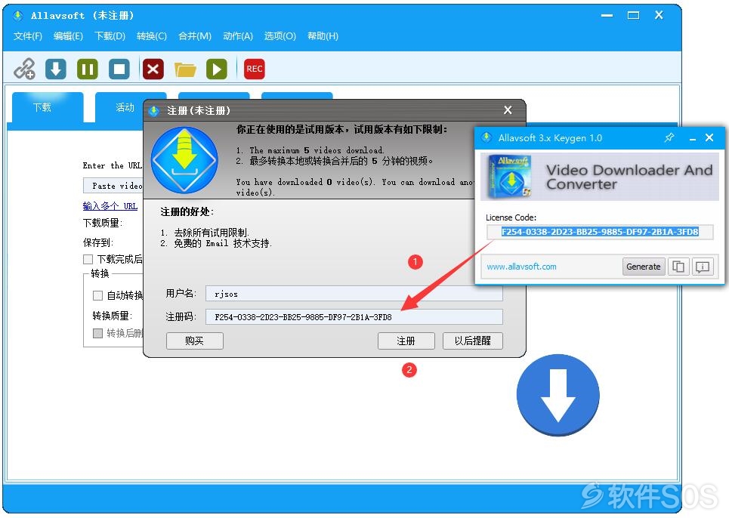Image resolution: width=729 pixels, height=518 pixels.
Task: Click the 输入多个 URL link
Action: (110, 206)
